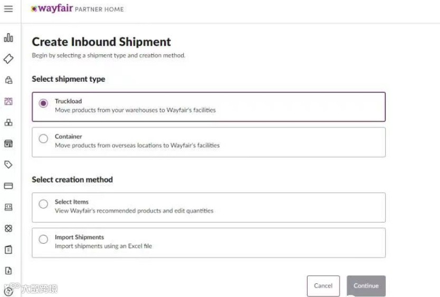
Task: Choose the Select Items creation method
Action: (44, 204)
